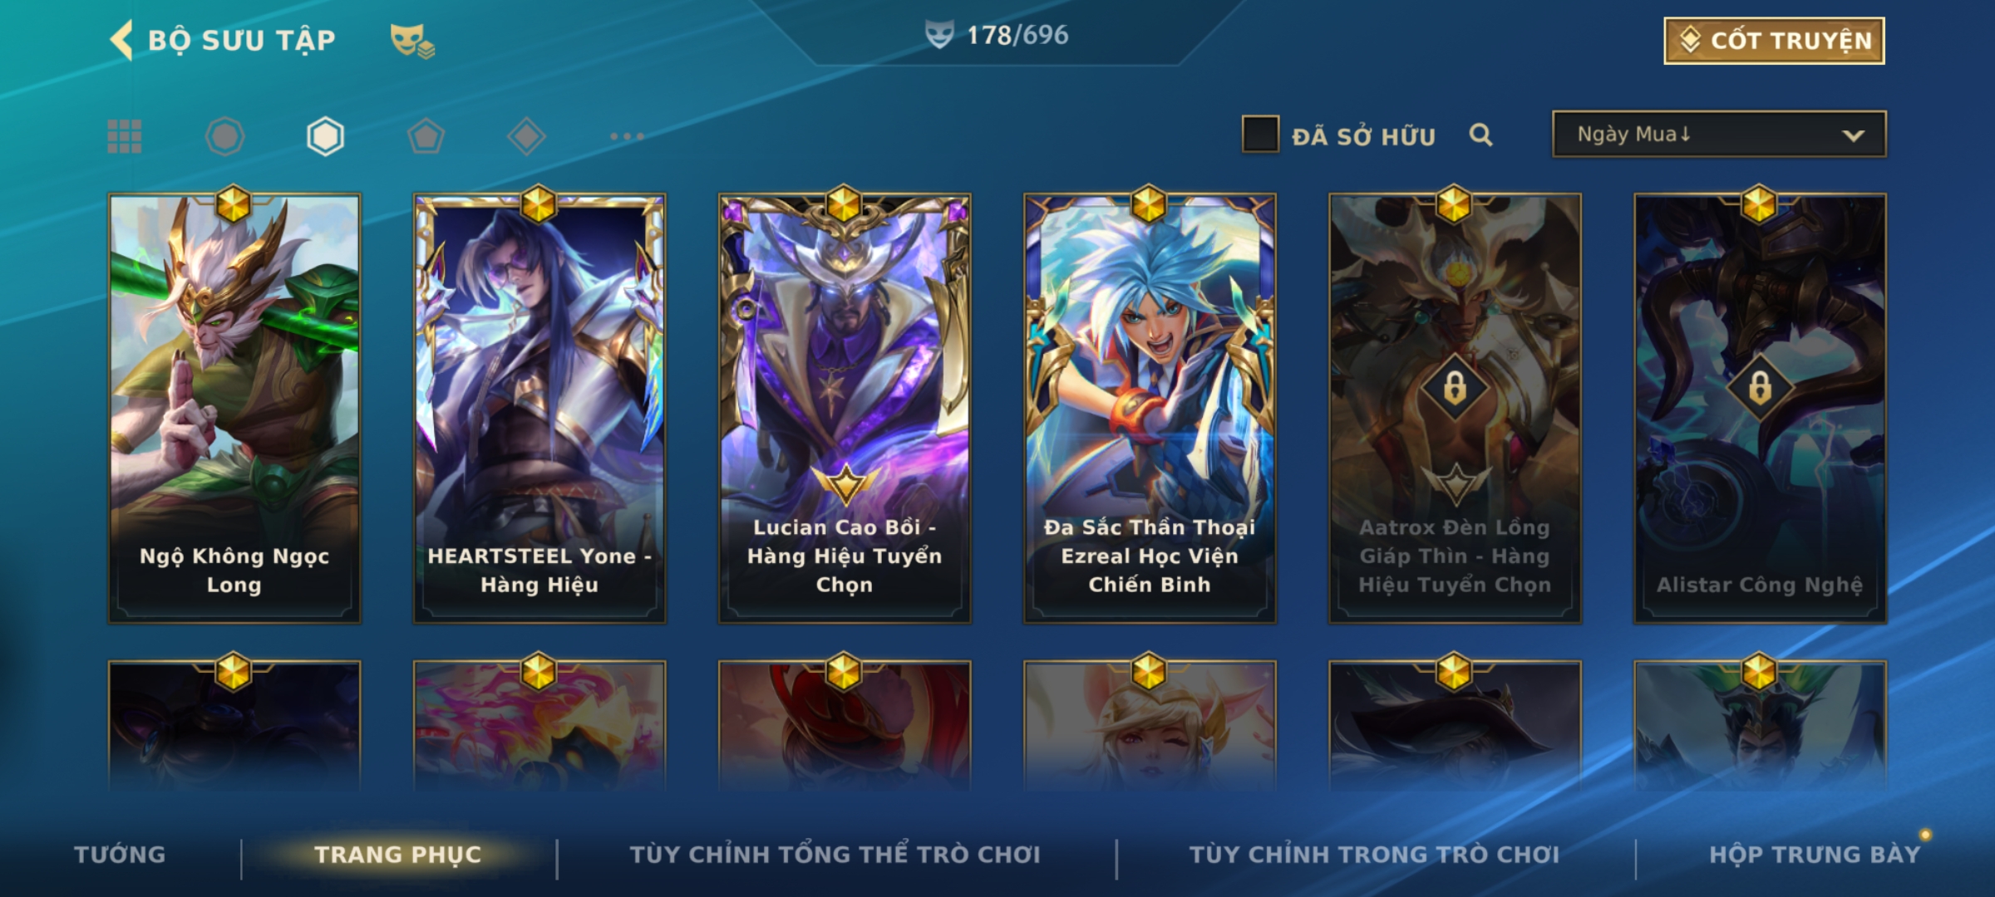The height and width of the screenshot is (897, 1995).
Task: Open the mask and coins icon
Action: [x=412, y=40]
